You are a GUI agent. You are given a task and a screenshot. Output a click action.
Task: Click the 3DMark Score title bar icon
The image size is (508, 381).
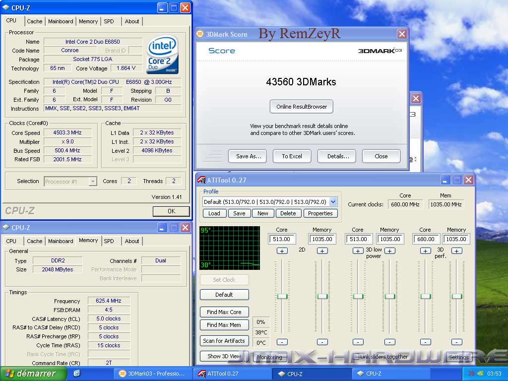click(x=200, y=34)
